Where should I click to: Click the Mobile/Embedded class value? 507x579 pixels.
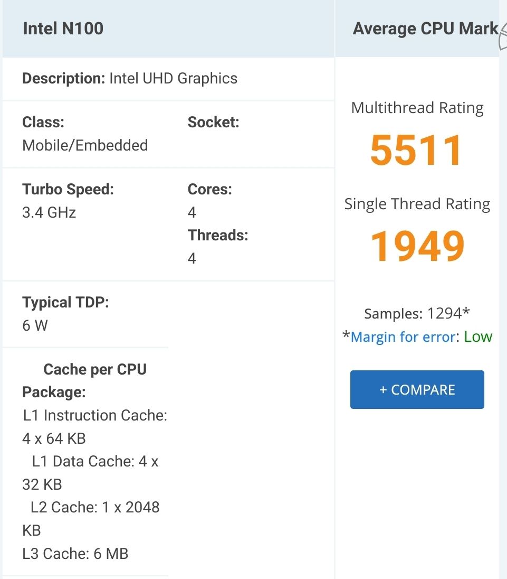click(x=85, y=145)
